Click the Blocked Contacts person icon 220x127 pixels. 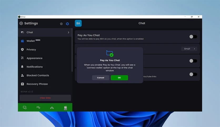[x=22, y=75]
